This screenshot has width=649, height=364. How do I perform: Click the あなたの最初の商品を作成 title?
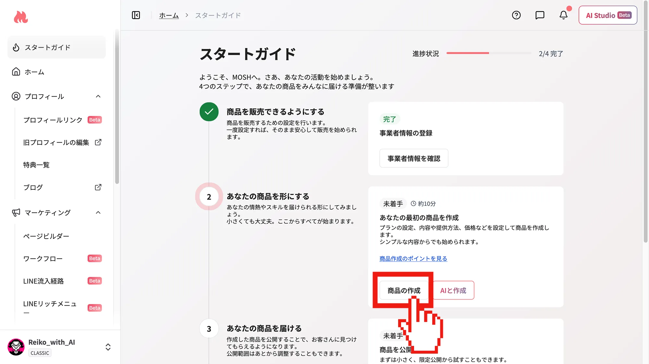point(419,218)
